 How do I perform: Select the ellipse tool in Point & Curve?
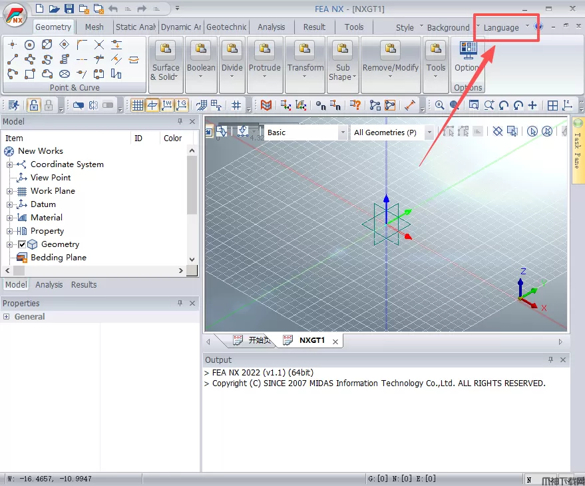click(65, 74)
